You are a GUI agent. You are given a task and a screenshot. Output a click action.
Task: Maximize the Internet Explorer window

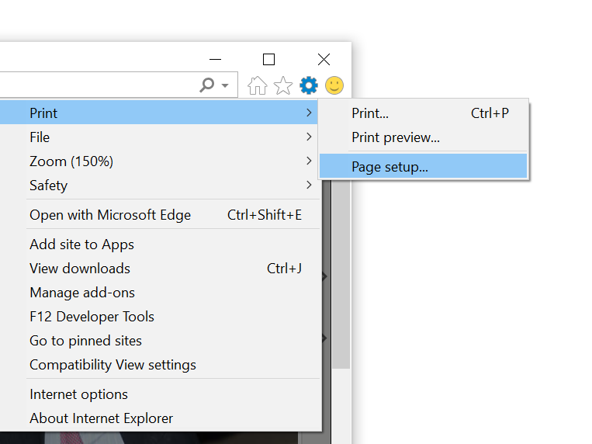click(x=268, y=59)
